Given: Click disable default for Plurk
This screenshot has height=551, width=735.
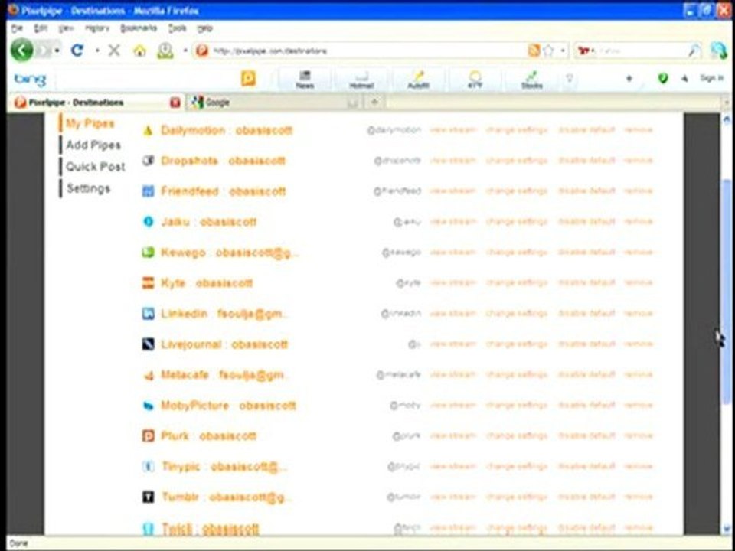Looking at the screenshot, I should pos(586,435).
